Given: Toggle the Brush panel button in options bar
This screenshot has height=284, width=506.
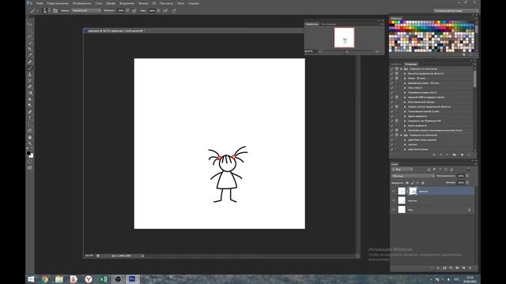Looking at the screenshot, I should coord(55,10).
